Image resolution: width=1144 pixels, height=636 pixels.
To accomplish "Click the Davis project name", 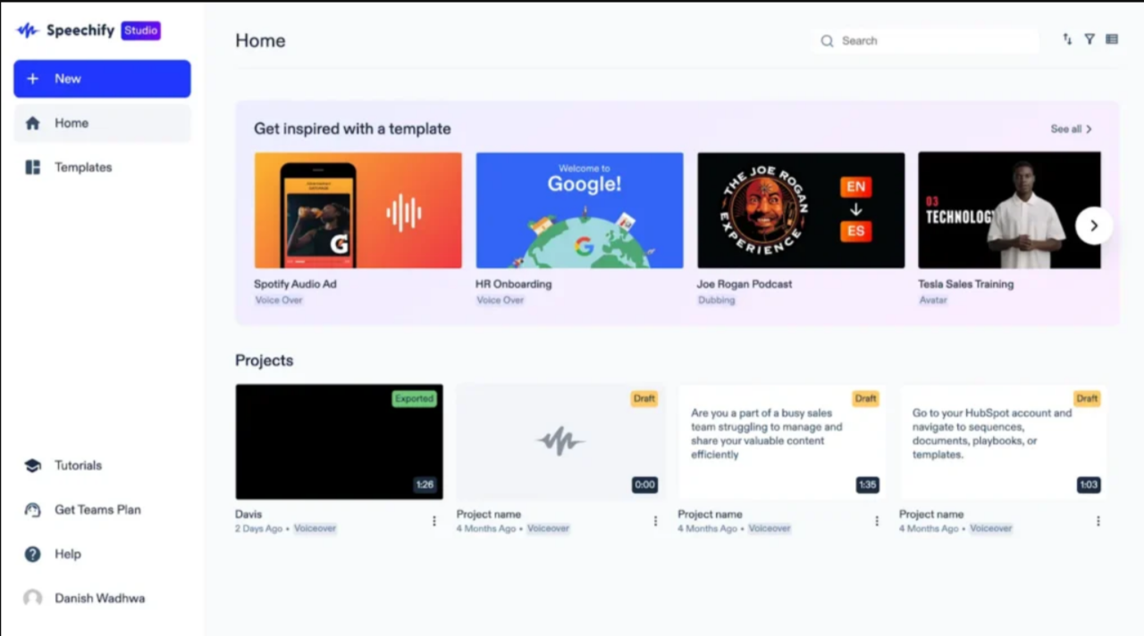I will click(x=248, y=515).
